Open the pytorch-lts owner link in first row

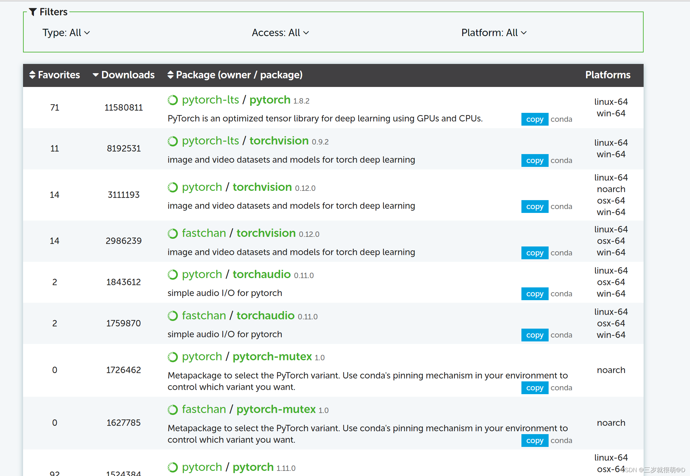(x=210, y=100)
